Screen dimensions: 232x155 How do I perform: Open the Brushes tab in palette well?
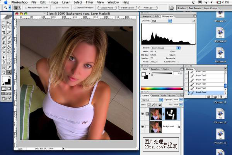[182, 8]
